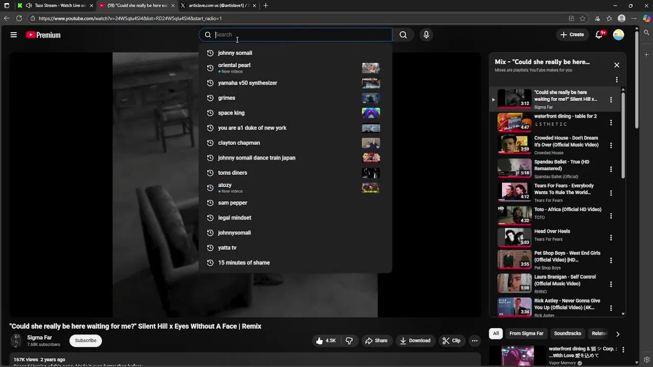Choose 'toms diners' search suggestion
This screenshot has width=653, height=367.
point(295,173)
